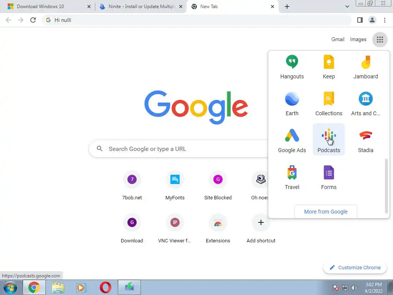393x295 pixels.
Task: Open Windows Explorer from taskbar
Action: pos(58,287)
